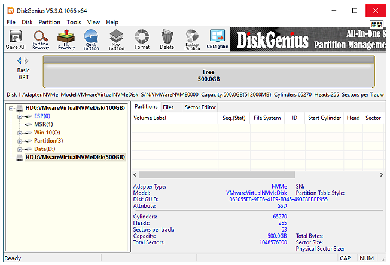The image size is (390, 265).
Task: Click the HD1 disk drive icon
Action: [20, 158]
